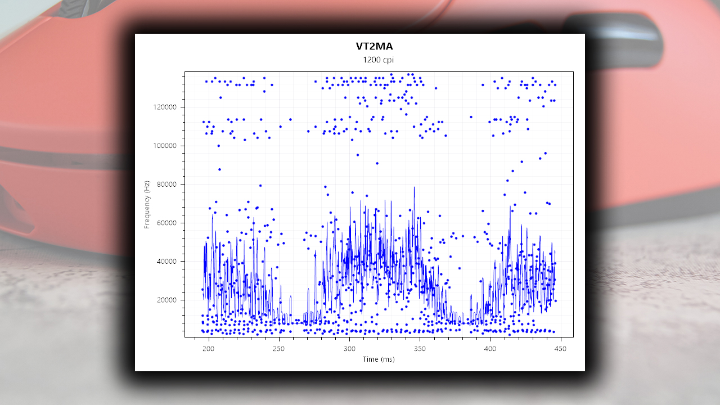This screenshot has width=720, height=405.
Task: Click the tallest line peak near 350 ms
Action: click(x=415, y=188)
